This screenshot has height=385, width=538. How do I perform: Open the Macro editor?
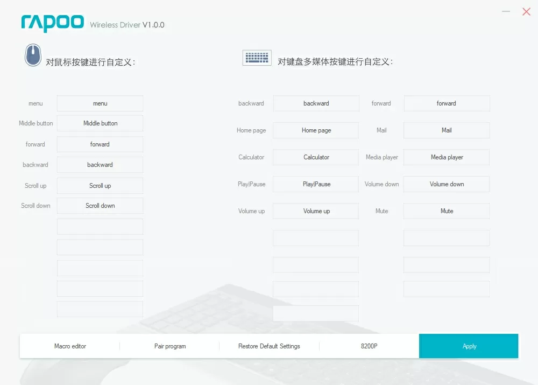(x=70, y=346)
